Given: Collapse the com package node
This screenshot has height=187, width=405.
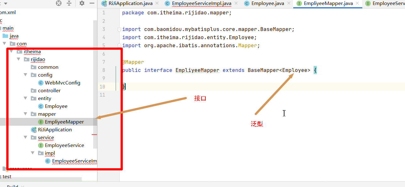Looking at the screenshot, I should pos(4,43).
